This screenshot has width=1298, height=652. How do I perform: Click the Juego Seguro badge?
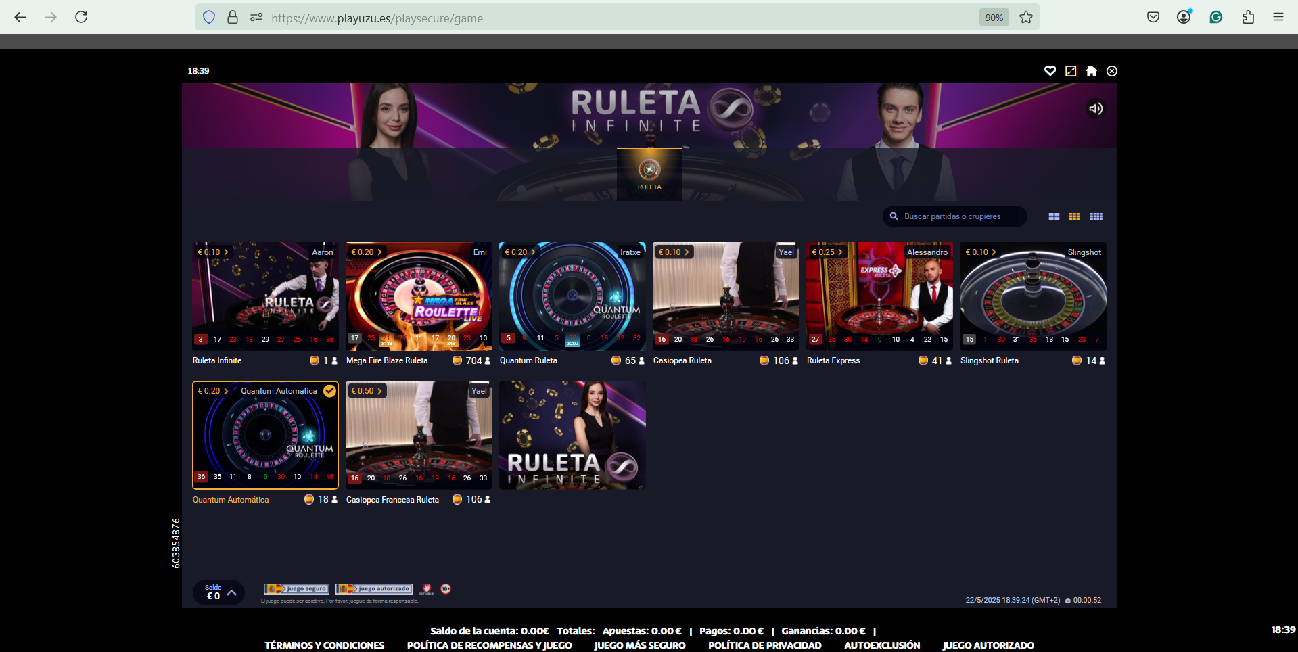296,588
